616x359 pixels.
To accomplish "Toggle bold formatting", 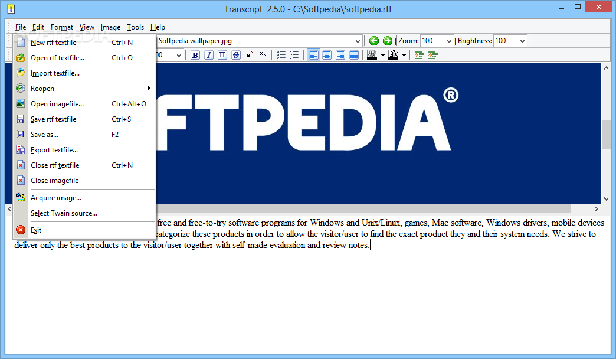I will click(x=195, y=55).
